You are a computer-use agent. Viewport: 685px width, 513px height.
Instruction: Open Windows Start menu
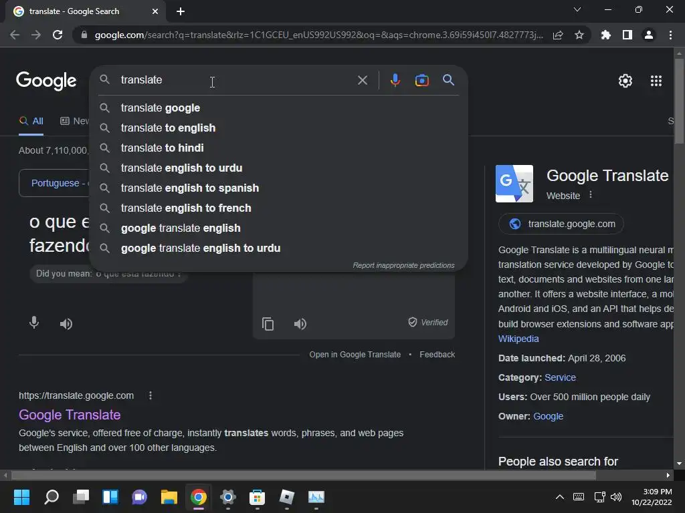(21, 497)
